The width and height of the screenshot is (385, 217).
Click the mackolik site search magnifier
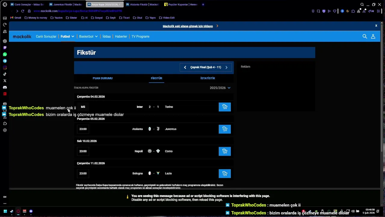point(365,36)
